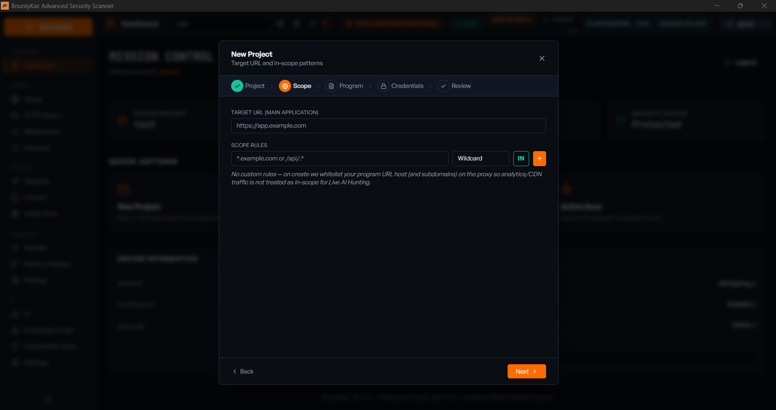Go back with the Back button
The height and width of the screenshot is (410, 776).
pos(243,372)
